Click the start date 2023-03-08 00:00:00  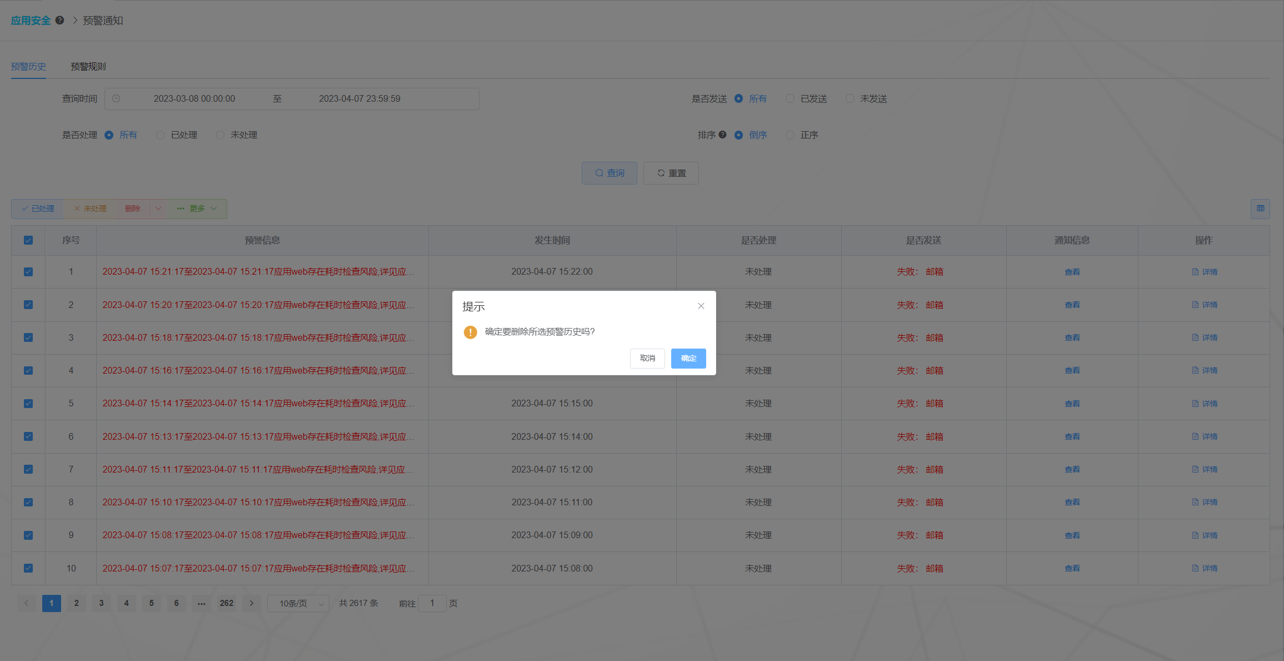tap(194, 98)
